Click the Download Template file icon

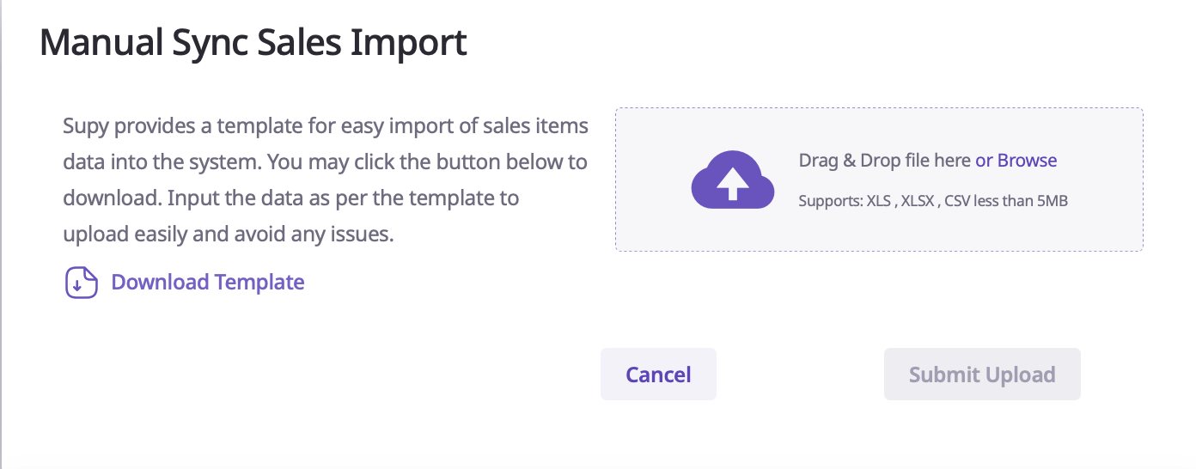pyautogui.click(x=81, y=283)
